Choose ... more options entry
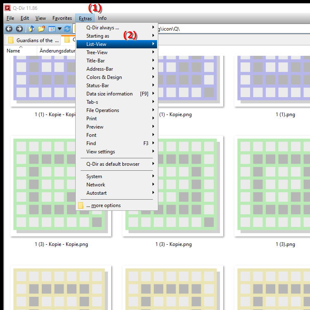This screenshot has height=310, width=310. point(117,205)
